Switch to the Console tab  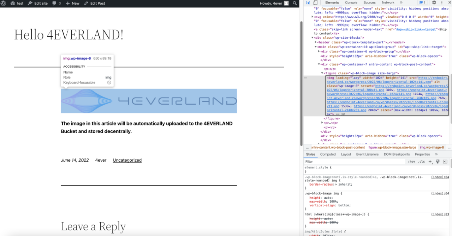[x=351, y=3]
